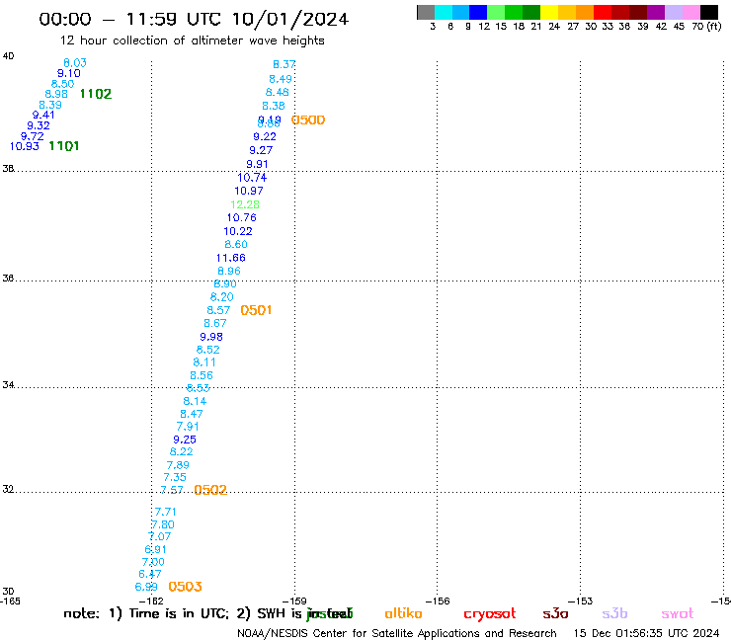
Task: Click the pink swatch in the color scale
Action: point(691,12)
